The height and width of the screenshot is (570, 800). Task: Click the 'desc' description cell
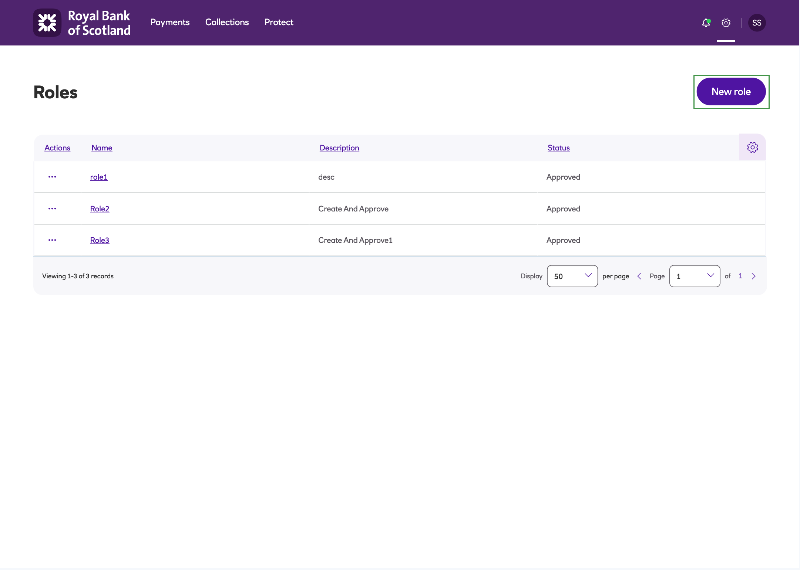(x=326, y=177)
